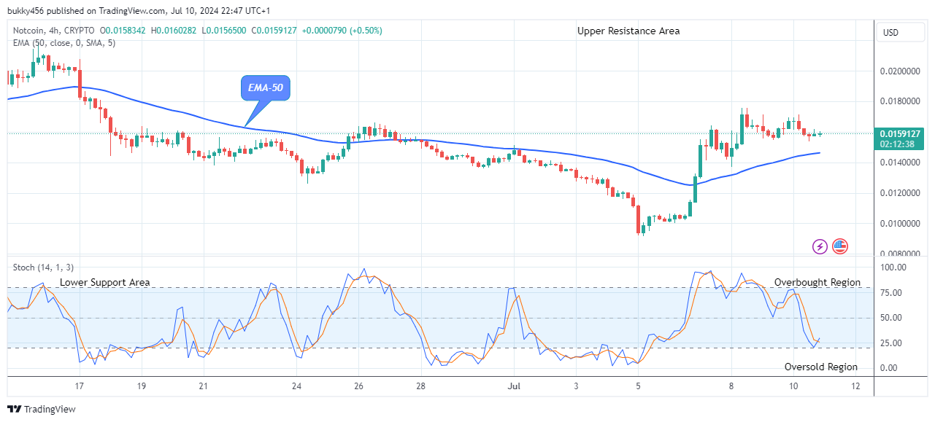Click the date label 19 on time axis

tap(141, 386)
